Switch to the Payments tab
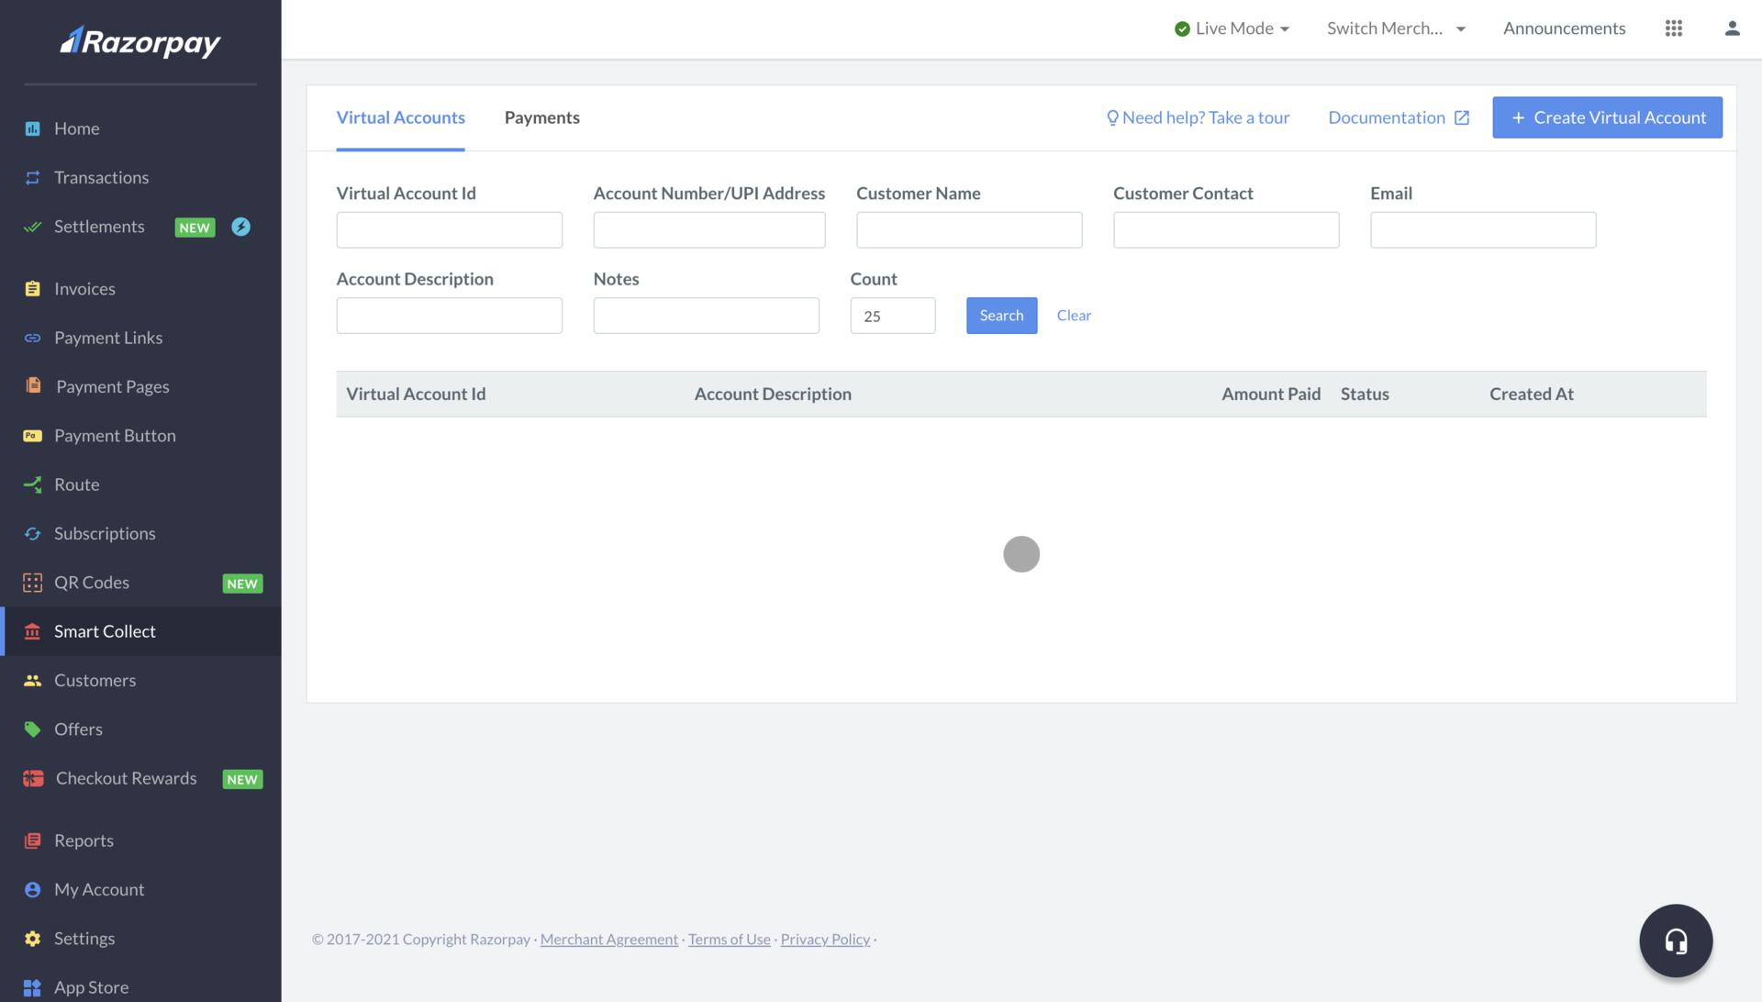The width and height of the screenshot is (1762, 1002). pos(542,117)
